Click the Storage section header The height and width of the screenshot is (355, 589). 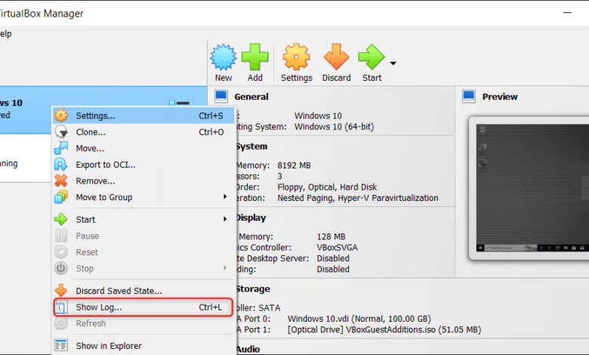(253, 289)
